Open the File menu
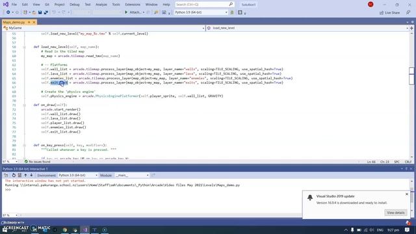 pyautogui.click(x=14, y=5)
